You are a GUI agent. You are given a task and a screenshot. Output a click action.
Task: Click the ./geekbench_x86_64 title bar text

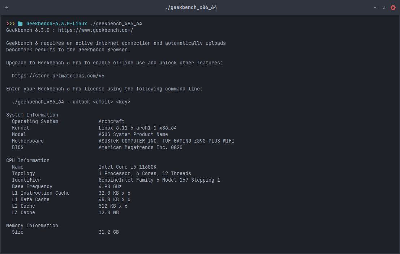pos(191,7)
